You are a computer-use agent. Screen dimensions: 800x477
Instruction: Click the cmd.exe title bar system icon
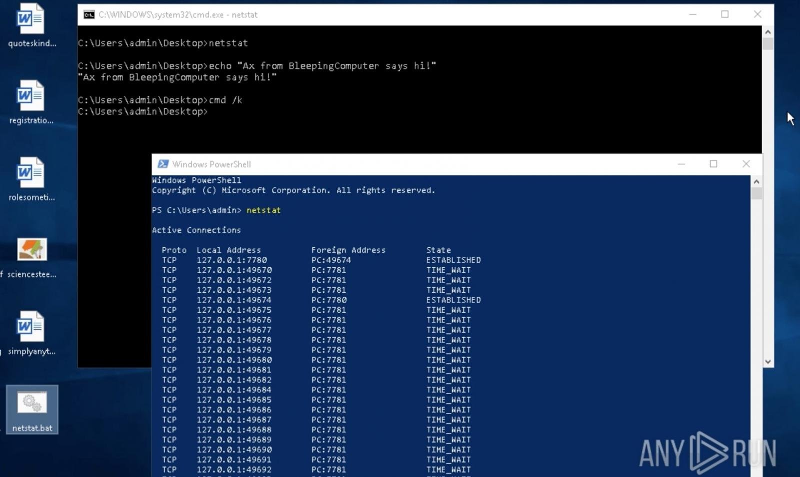(89, 15)
